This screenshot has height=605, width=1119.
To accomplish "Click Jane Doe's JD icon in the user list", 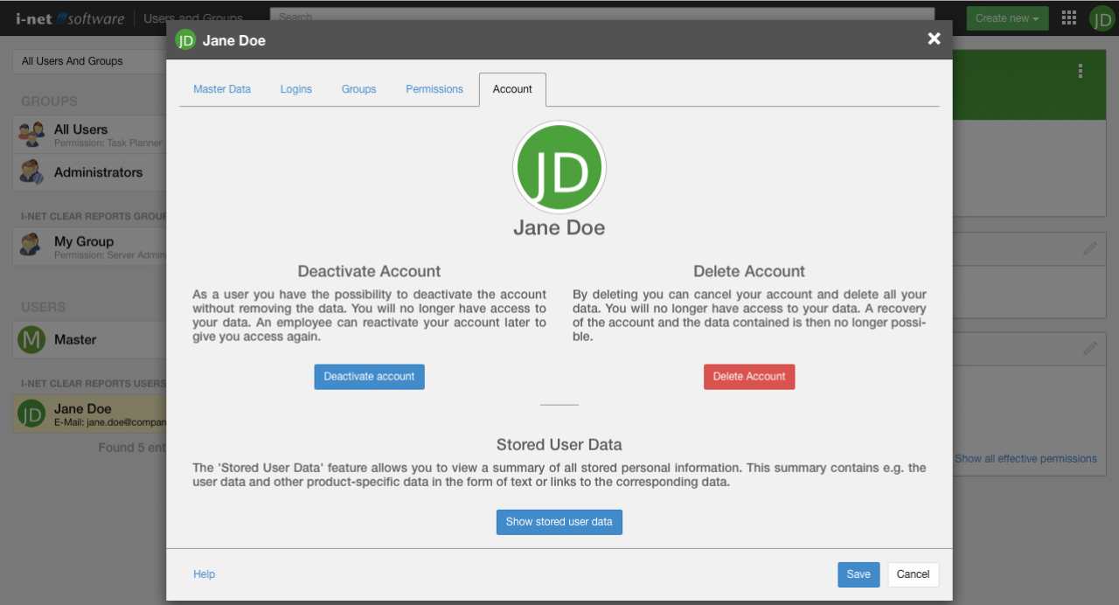I will click(31, 414).
